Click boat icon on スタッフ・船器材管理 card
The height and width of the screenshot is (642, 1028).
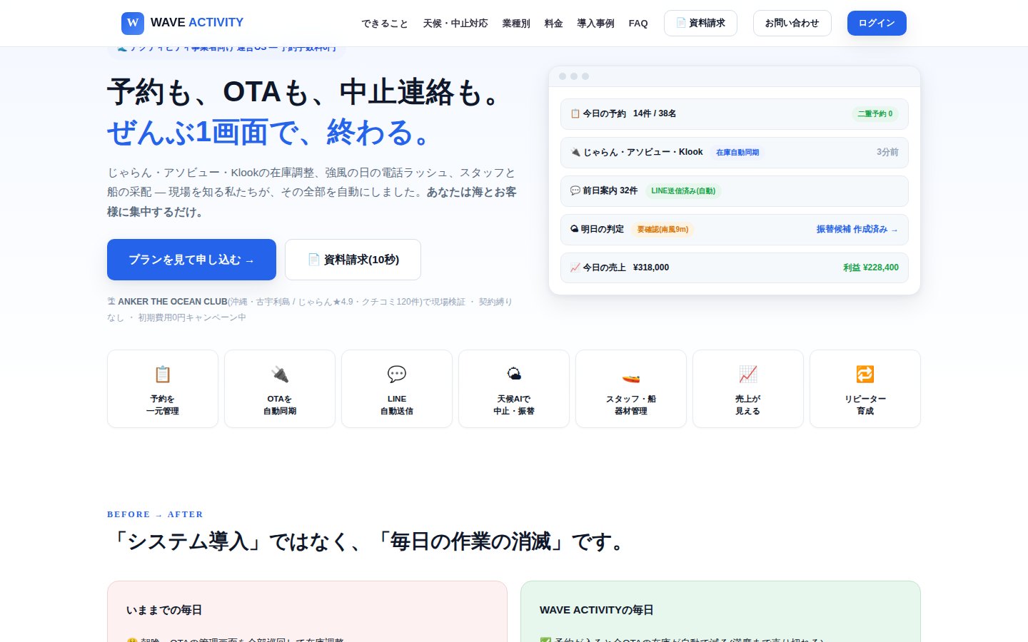(631, 374)
